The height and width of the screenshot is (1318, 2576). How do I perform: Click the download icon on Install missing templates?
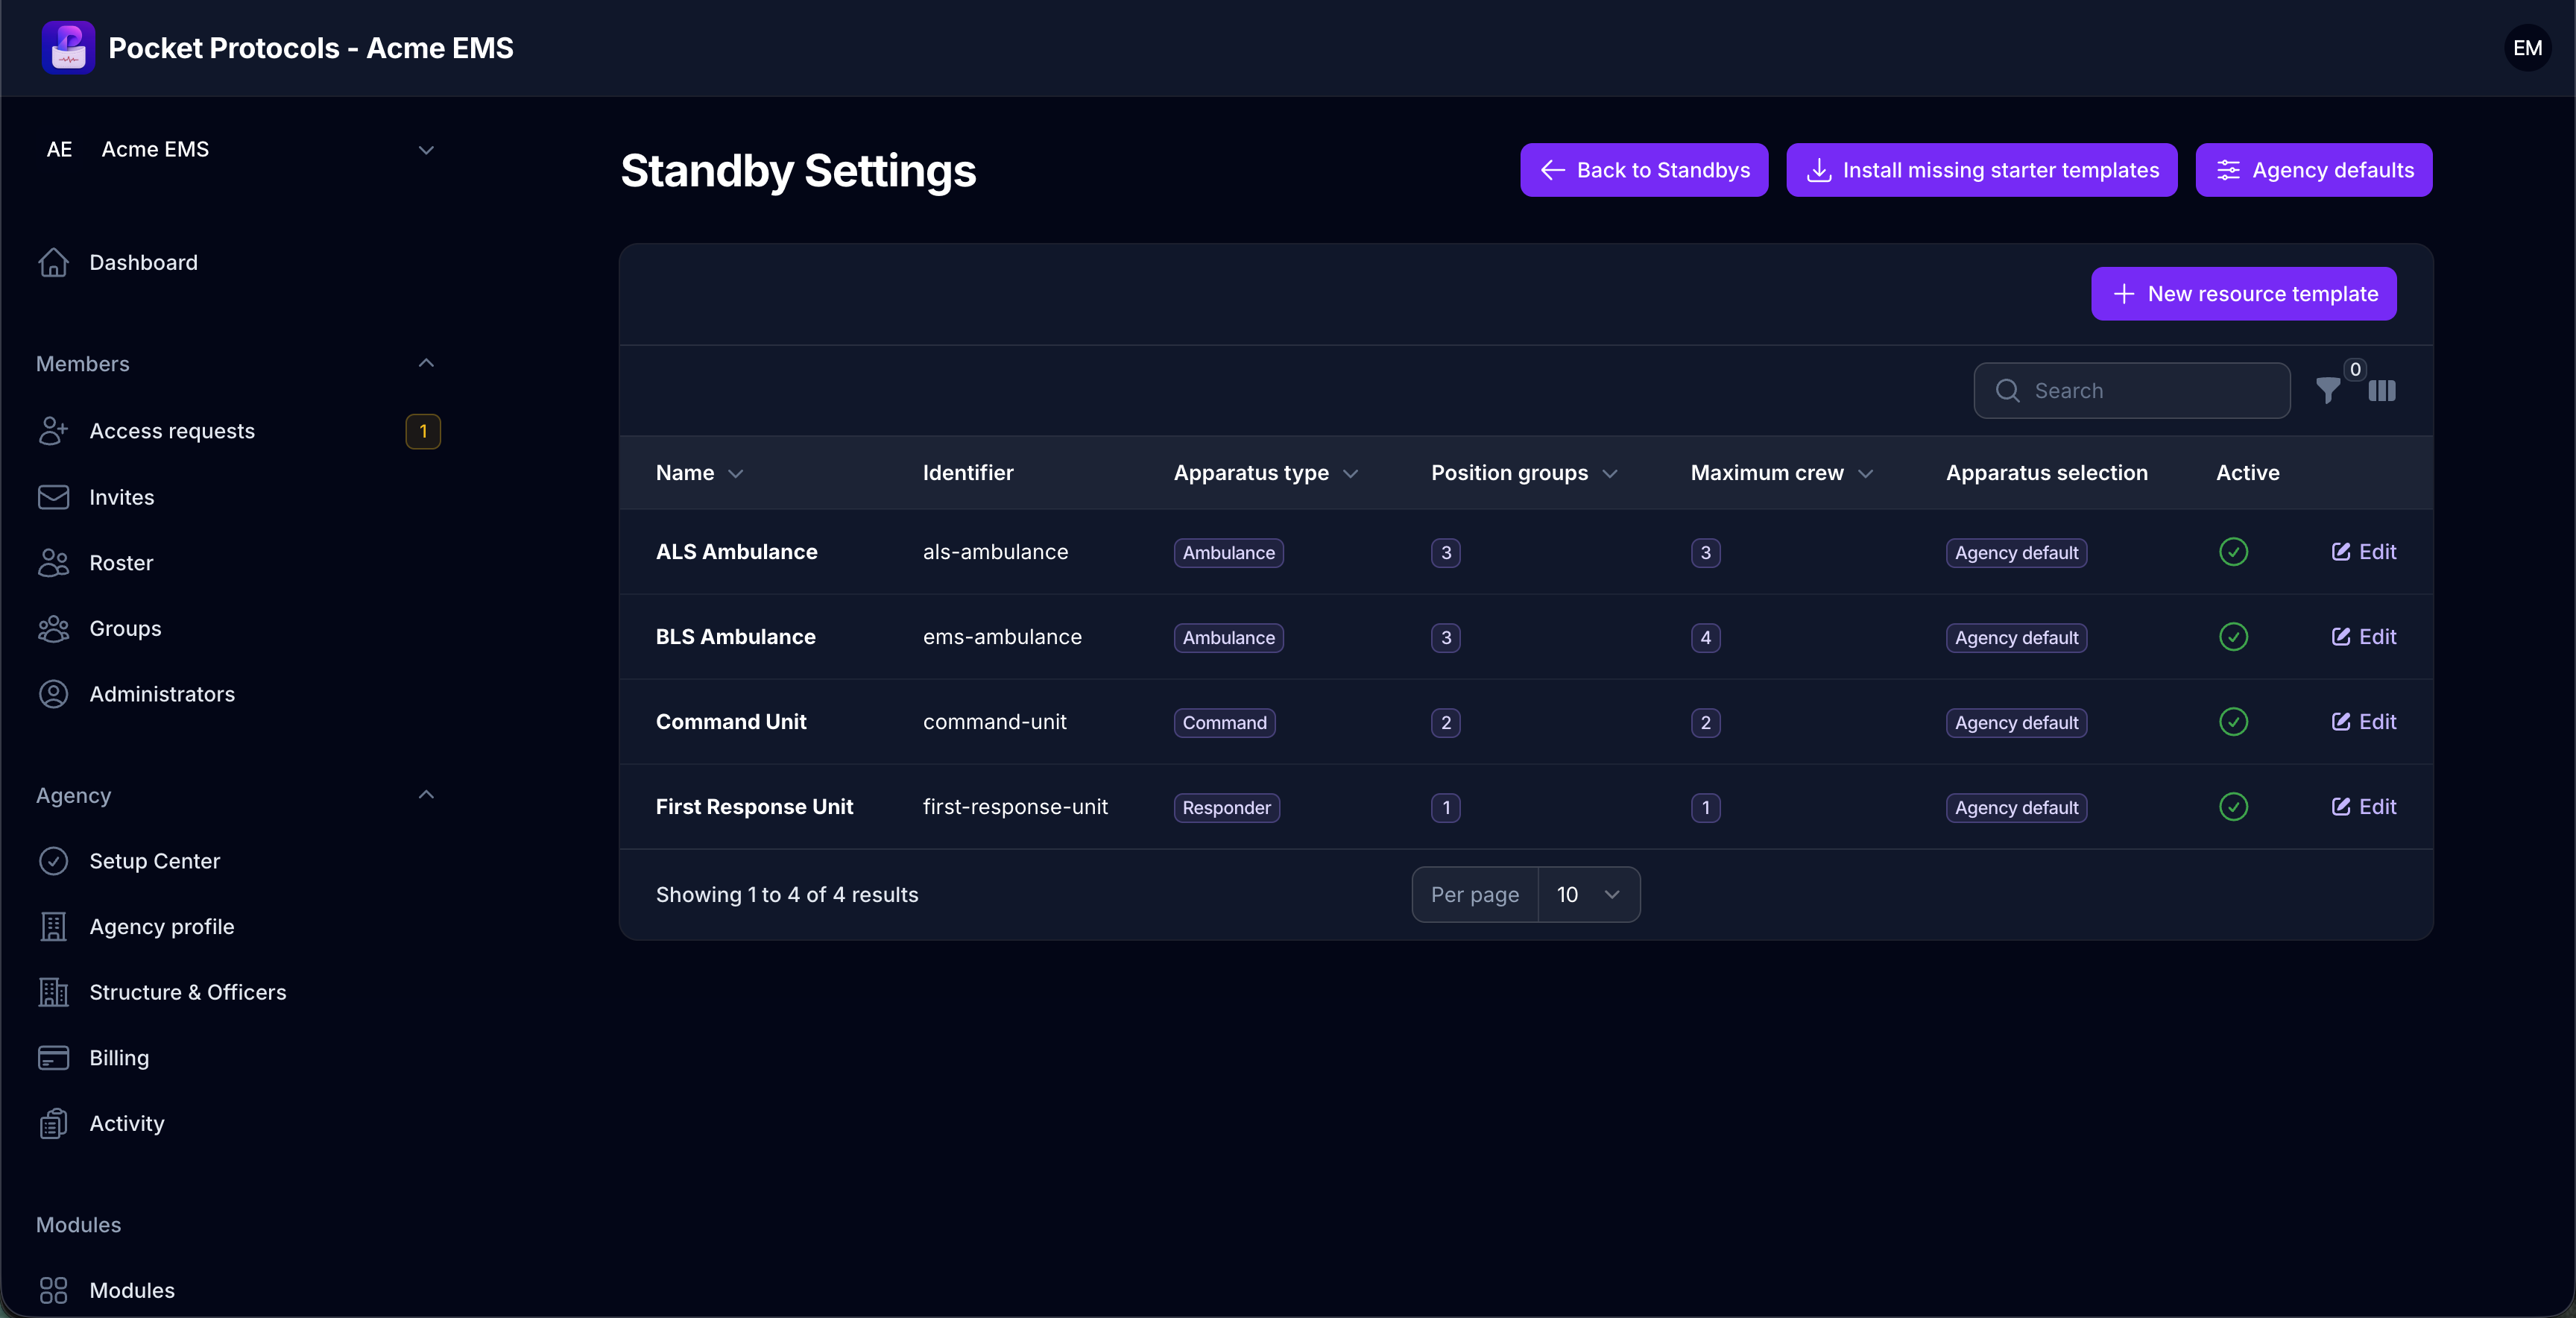point(1819,170)
